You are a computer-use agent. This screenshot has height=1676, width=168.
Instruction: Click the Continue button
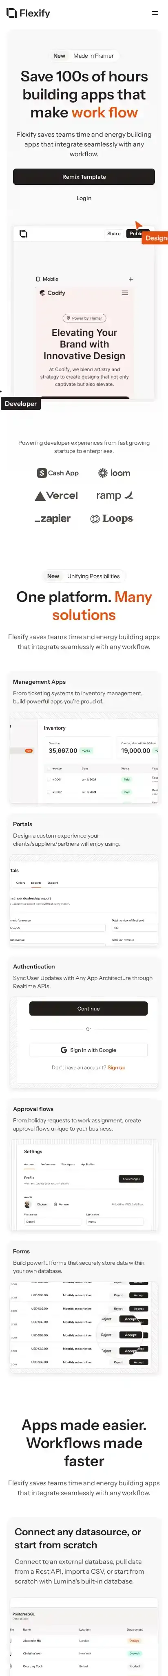coord(88,1009)
